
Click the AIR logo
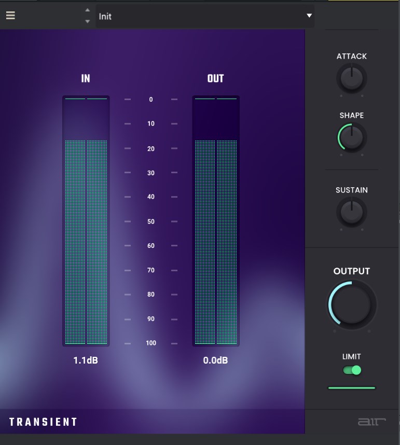pyautogui.click(x=372, y=422)
